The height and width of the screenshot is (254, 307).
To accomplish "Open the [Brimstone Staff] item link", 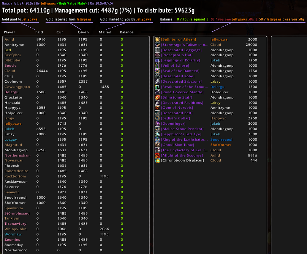I will coord(177,97).
